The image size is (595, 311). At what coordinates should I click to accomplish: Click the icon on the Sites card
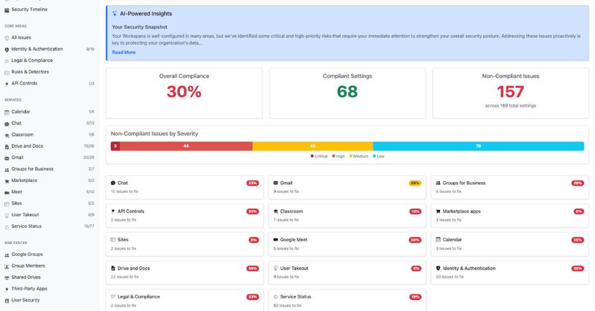[113, 240]
